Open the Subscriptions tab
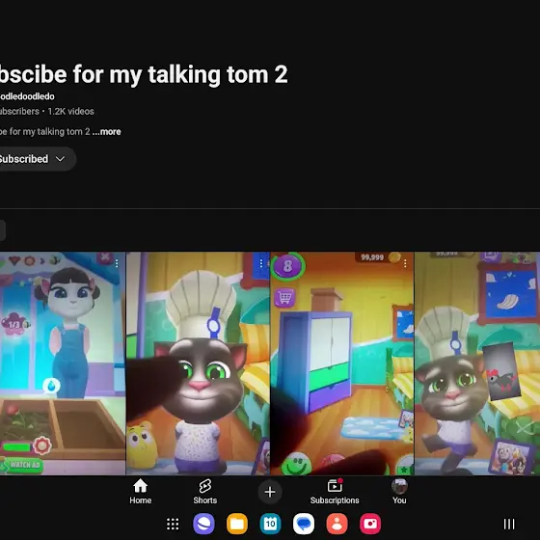540x540 pixels. click(335, 492)
